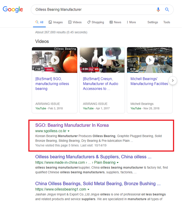This screenshot has height=201, width=182.
Task: Open '[BizSmart] Cresyn, Manufacturer of Audio' link
Action: click(x=100, y=84)
